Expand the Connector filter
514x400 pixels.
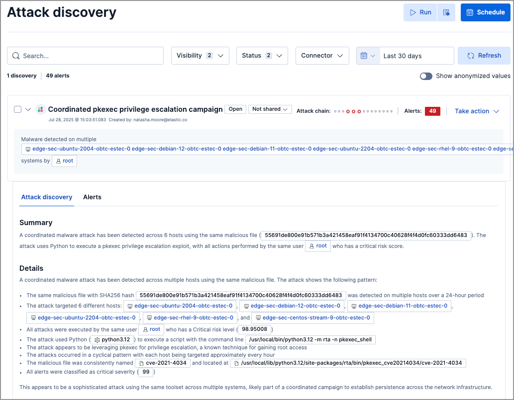(322, 55)
